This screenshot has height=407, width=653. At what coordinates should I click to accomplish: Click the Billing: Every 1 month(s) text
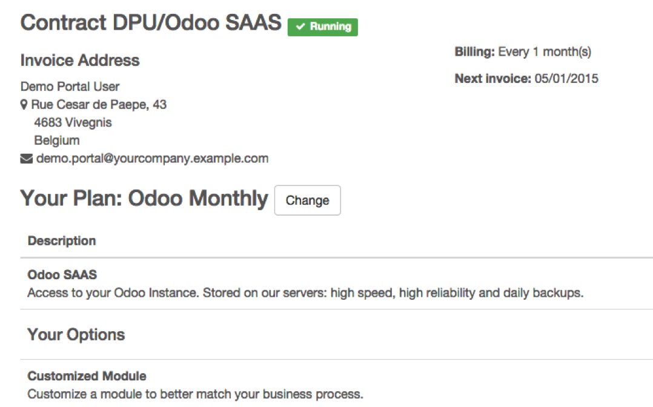[523, 52]
